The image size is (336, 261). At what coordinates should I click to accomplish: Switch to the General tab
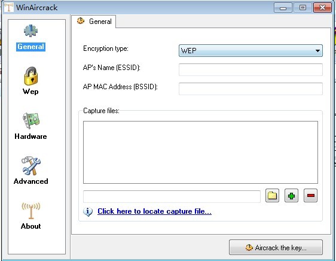coord(94,22)
